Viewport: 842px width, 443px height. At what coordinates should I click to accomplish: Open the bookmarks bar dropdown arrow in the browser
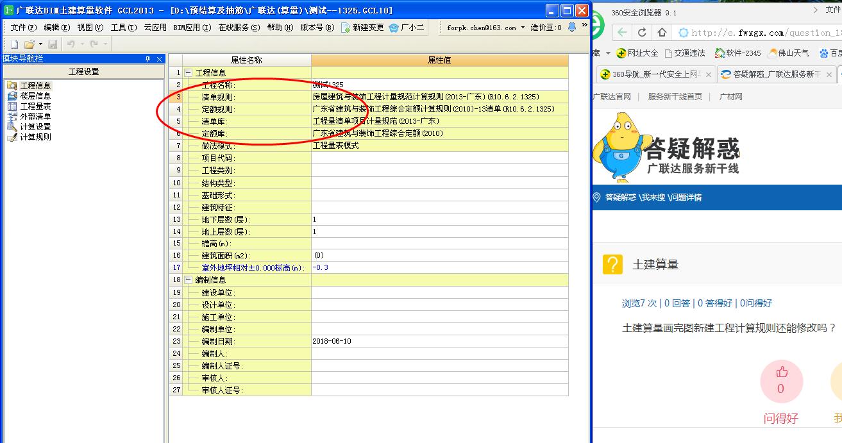[x=608, y=53]
